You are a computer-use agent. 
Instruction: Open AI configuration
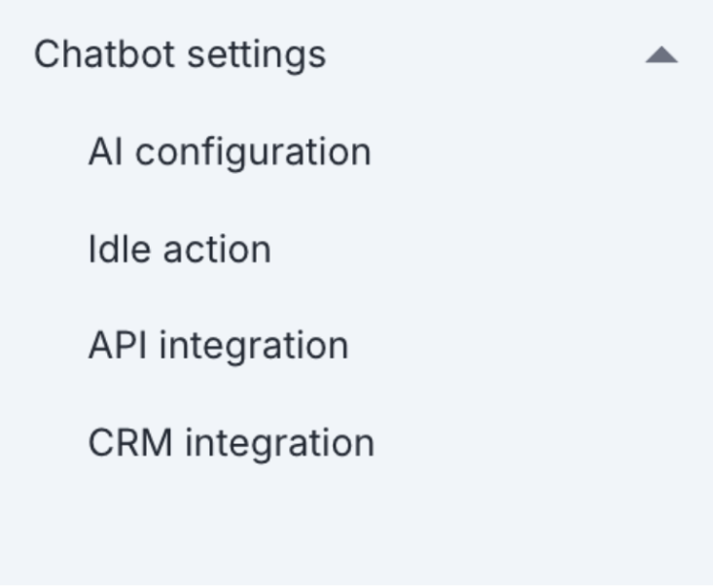(x=230, y=153)
